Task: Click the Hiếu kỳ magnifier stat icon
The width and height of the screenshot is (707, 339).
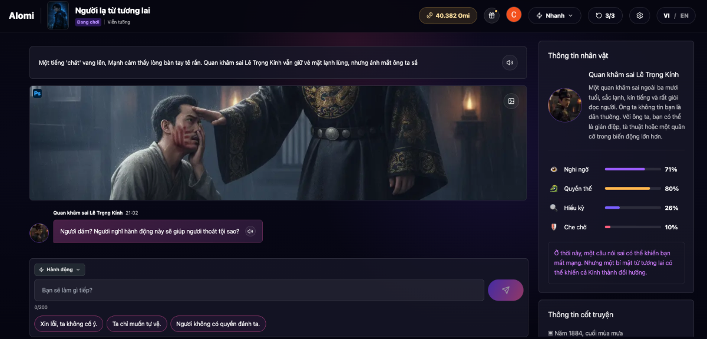Action: click(553, 208)
